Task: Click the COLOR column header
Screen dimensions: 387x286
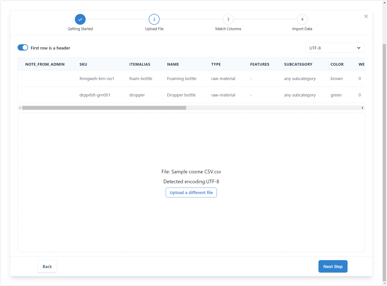Action: [337, 64]
